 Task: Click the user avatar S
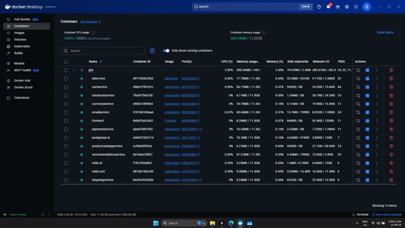(x=366, y=7)
